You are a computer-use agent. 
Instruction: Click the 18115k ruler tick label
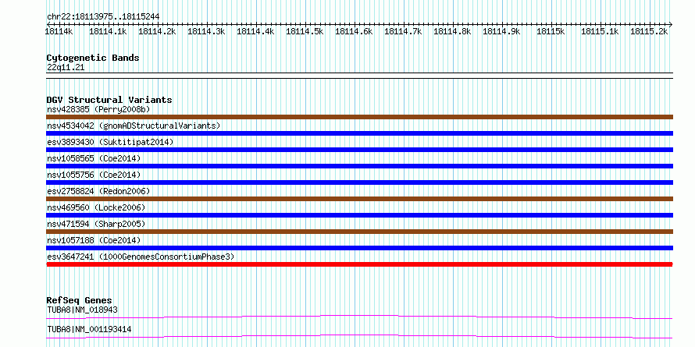(551, 31)
